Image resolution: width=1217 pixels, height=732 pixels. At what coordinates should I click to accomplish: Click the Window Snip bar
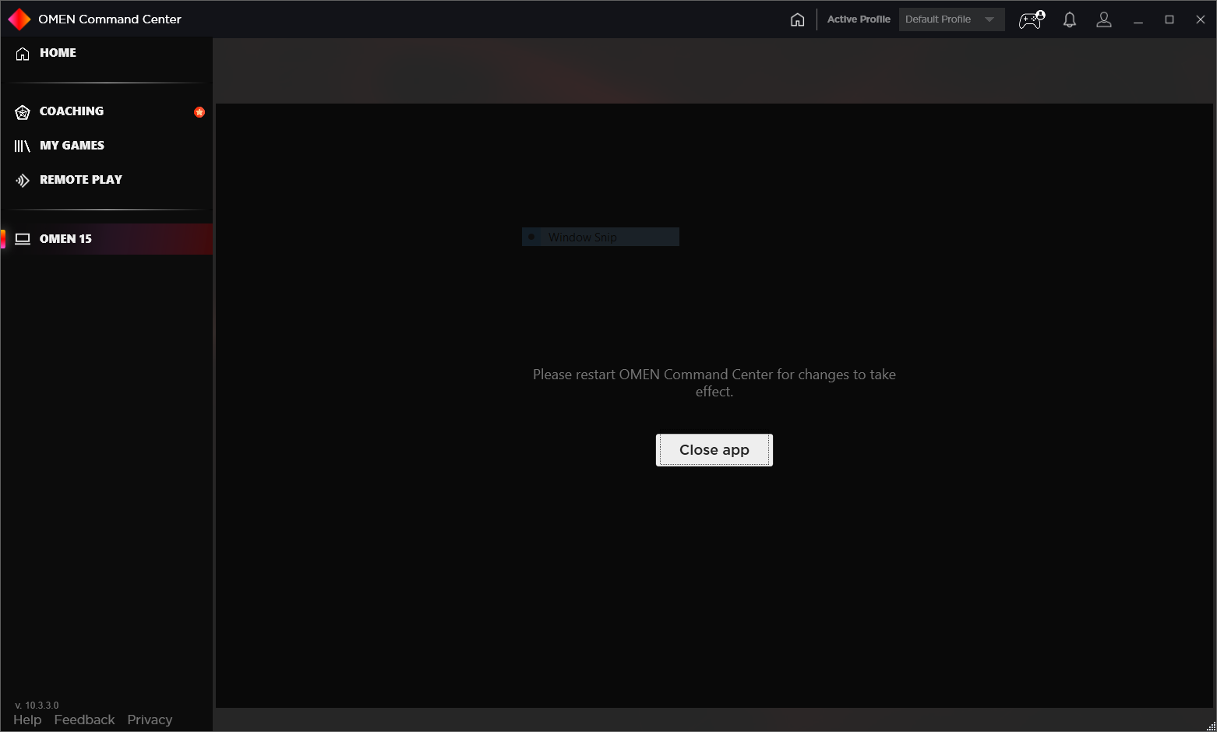(x=600, y=237)
